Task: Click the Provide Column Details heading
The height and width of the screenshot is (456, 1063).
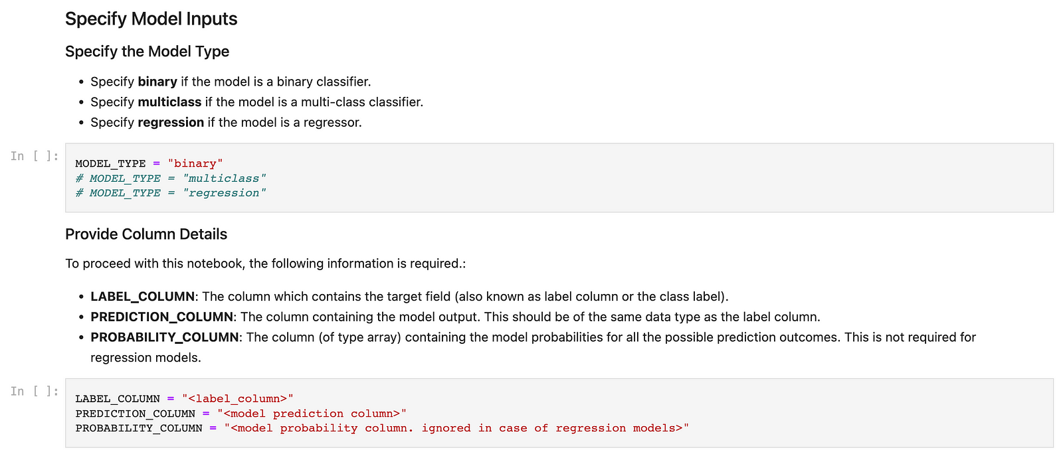Action: tap(146, 234)
